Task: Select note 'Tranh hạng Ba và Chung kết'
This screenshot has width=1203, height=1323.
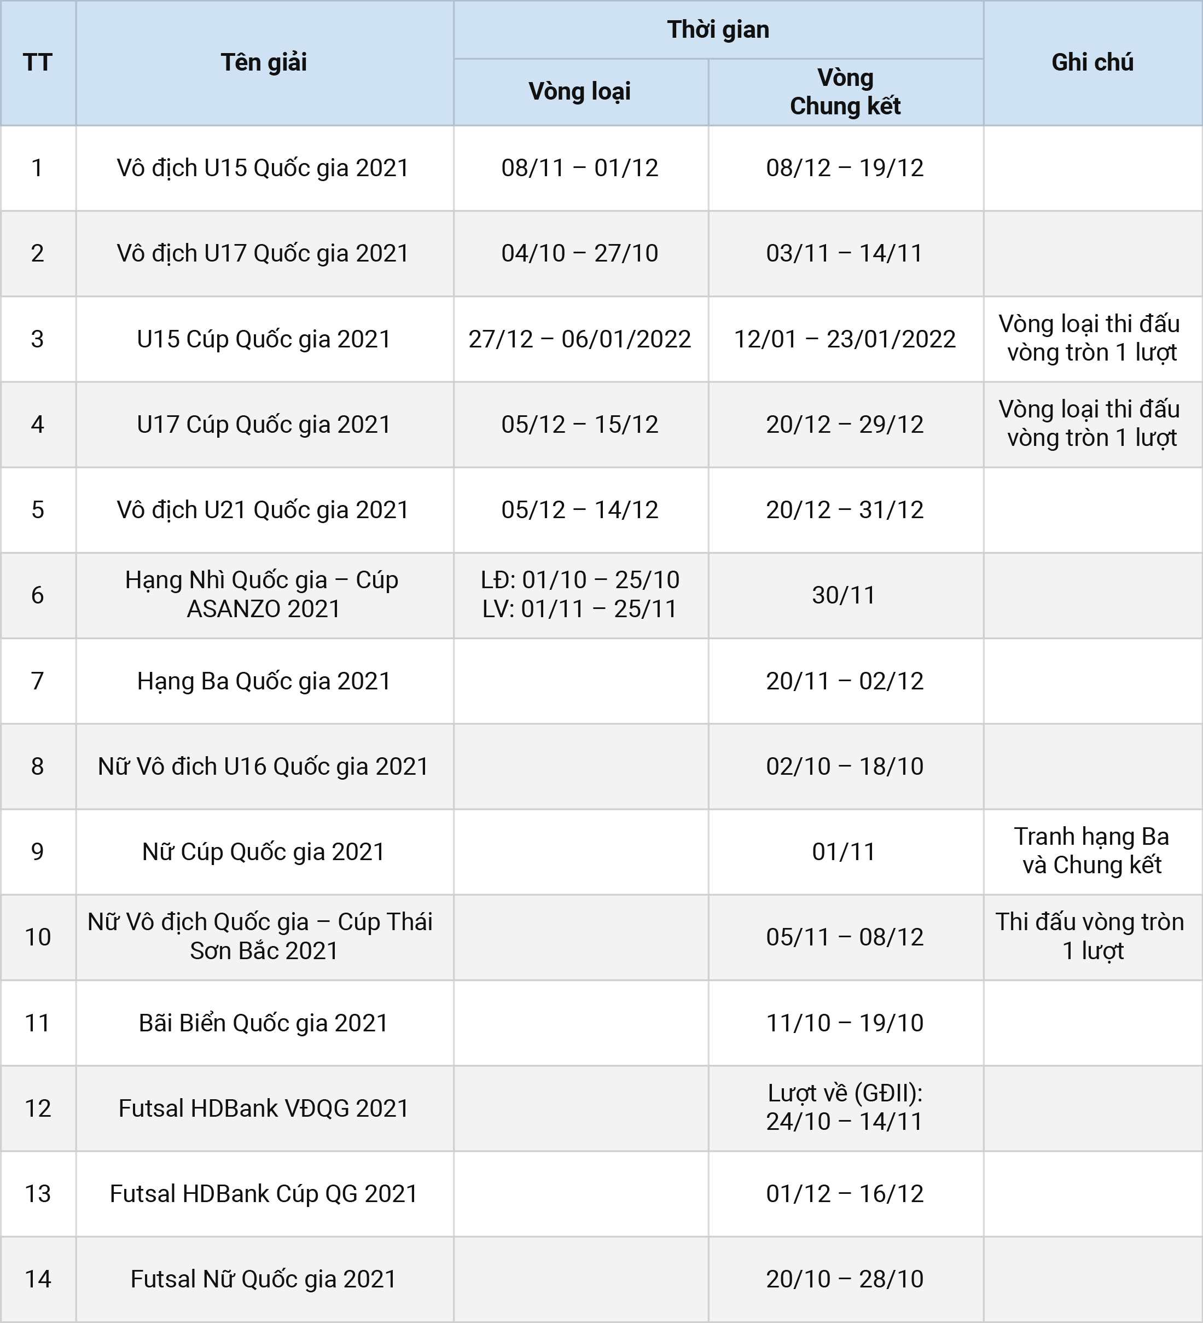Action: [1092, 851]
